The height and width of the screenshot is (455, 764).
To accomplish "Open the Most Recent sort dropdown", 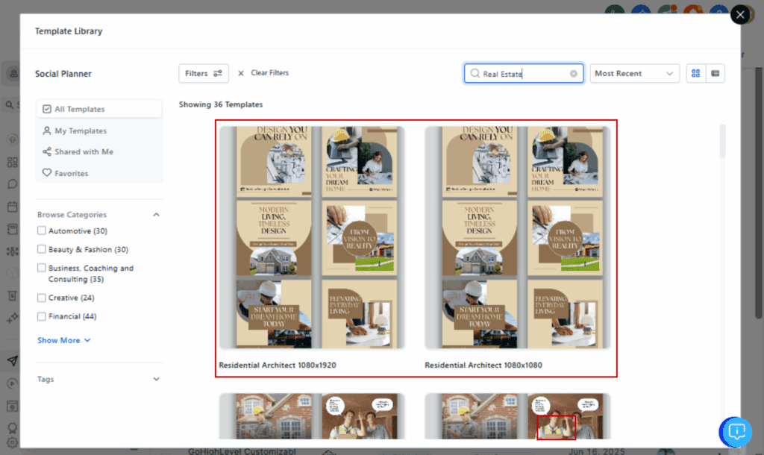I will point(634,74).
